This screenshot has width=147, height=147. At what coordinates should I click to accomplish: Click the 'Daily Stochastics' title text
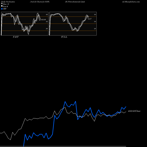8,2
